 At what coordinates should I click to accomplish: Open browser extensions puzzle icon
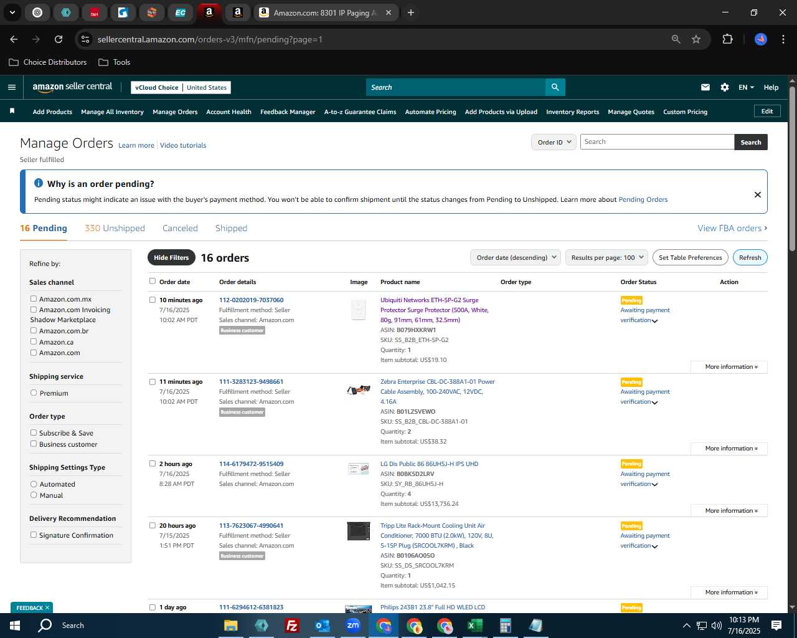coord(727,39)
